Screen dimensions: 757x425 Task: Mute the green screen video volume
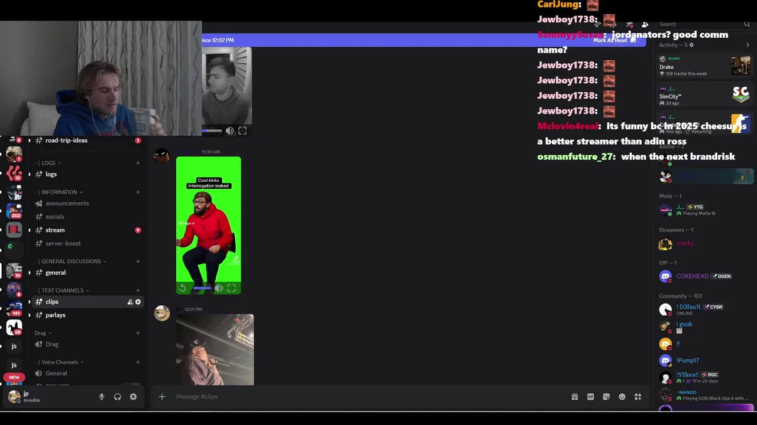click(x=219, y=288)
